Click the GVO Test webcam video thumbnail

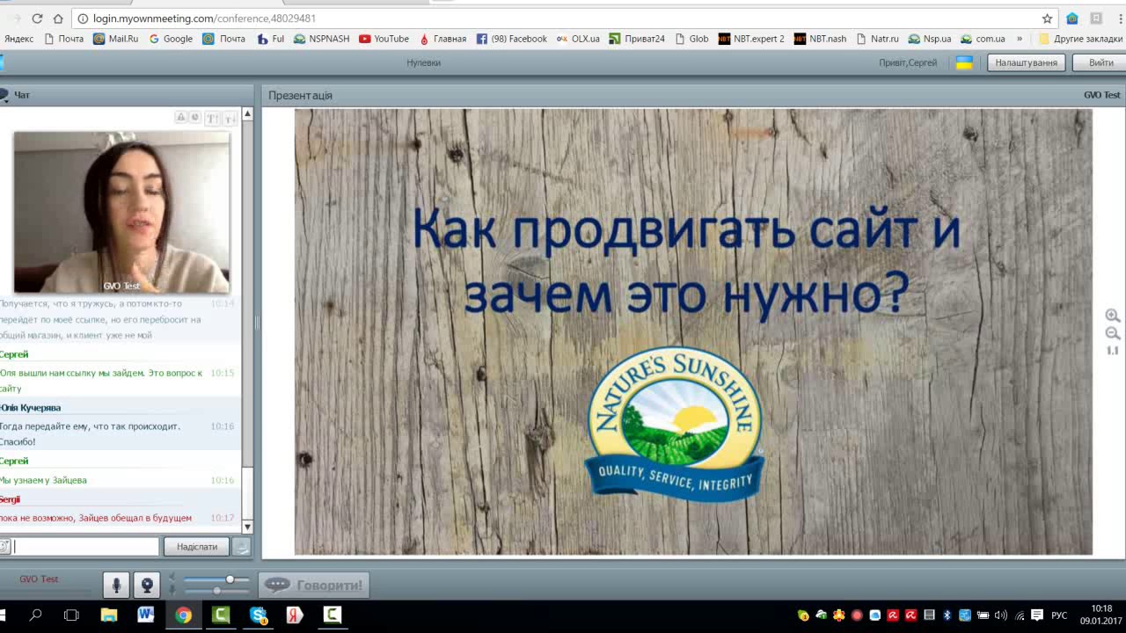tap(121, 212)
